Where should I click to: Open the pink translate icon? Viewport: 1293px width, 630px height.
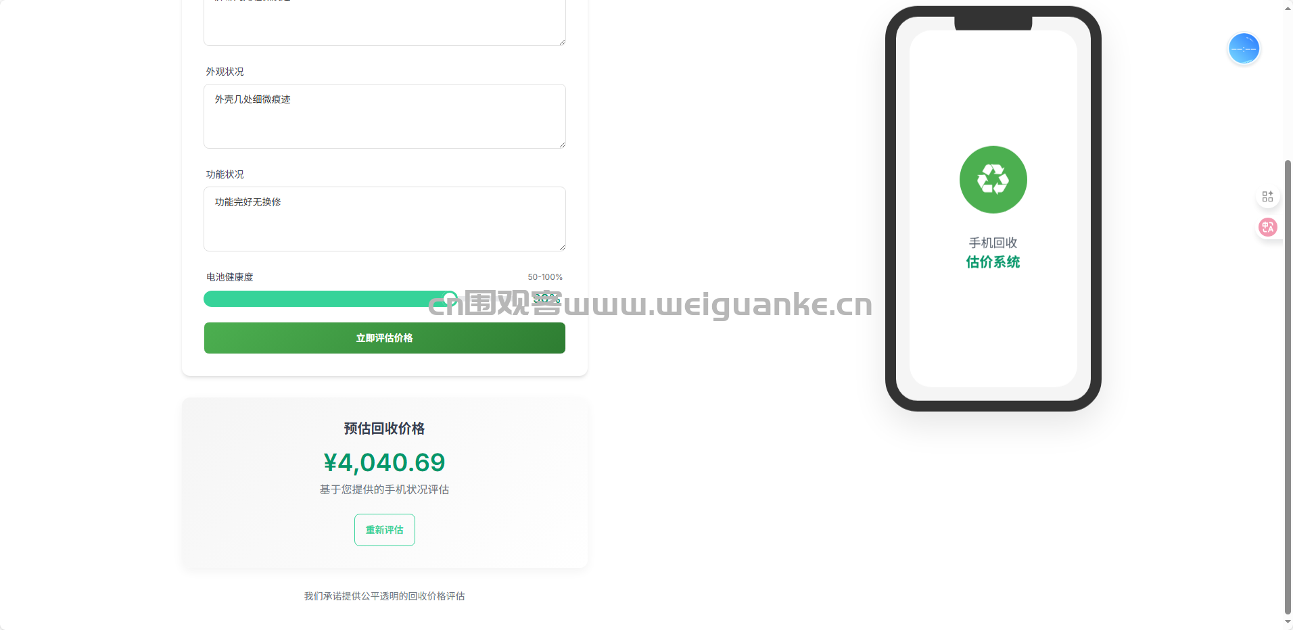click(x=1267, y=227)
